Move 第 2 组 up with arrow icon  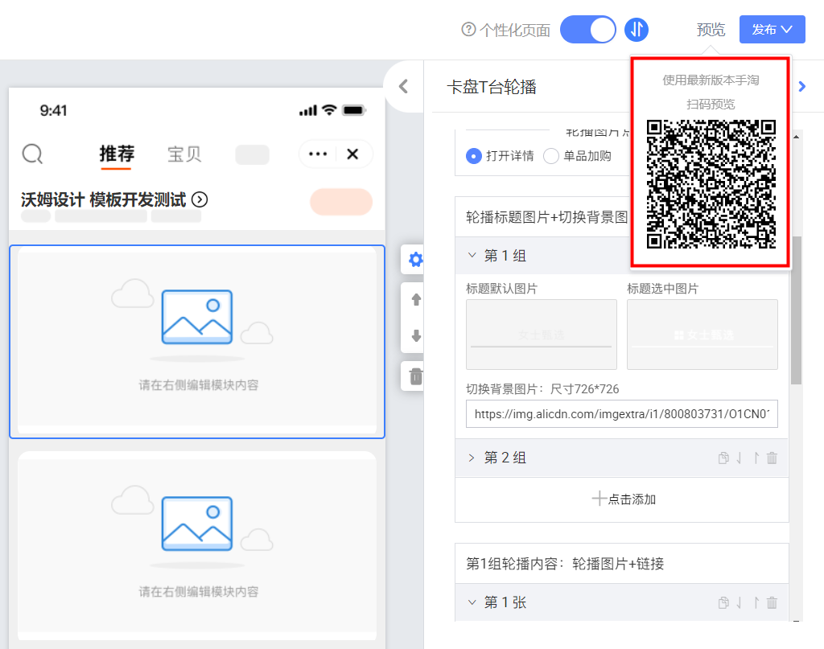tap(756, 458)
